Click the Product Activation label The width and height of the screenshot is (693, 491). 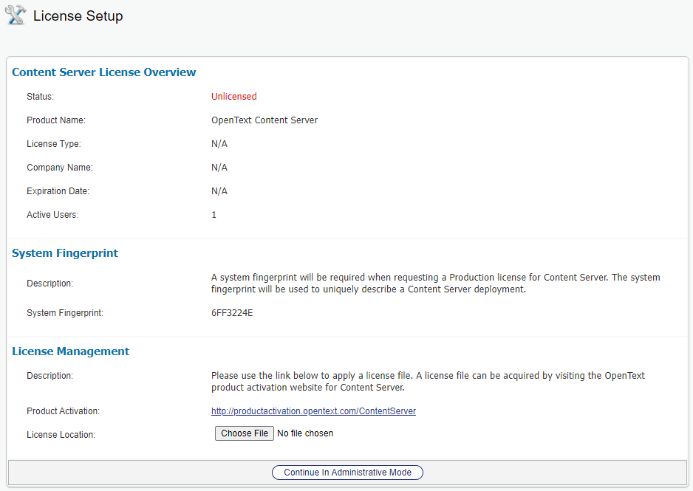[x=63, y=411]
